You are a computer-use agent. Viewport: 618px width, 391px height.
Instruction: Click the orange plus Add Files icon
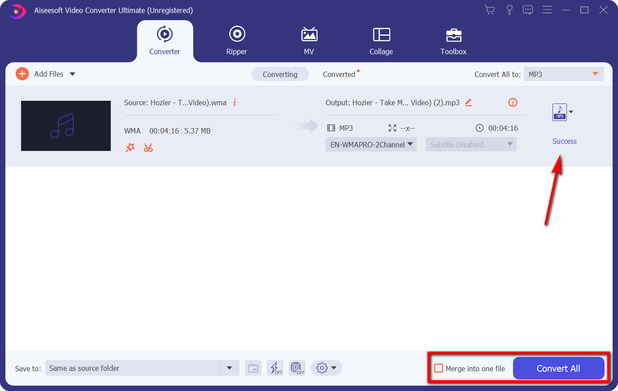tap(22, 74)
